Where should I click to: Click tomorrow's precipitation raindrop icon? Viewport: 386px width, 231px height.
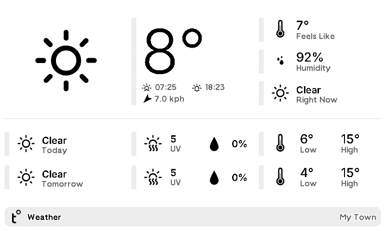point(214,178)
